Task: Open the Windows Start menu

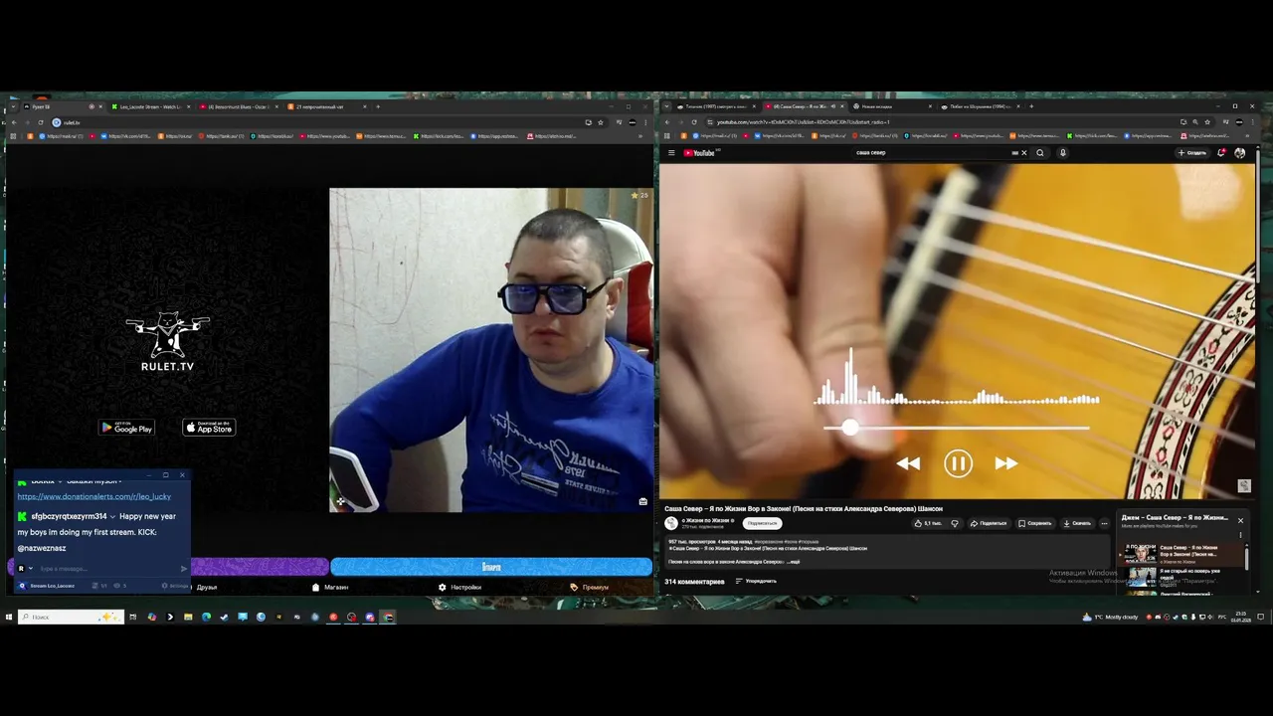Action: 8,617
